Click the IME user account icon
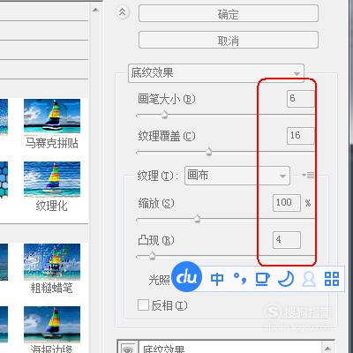Image resolution: width=353 pixels, height=353 pixels. coord(309,279)
